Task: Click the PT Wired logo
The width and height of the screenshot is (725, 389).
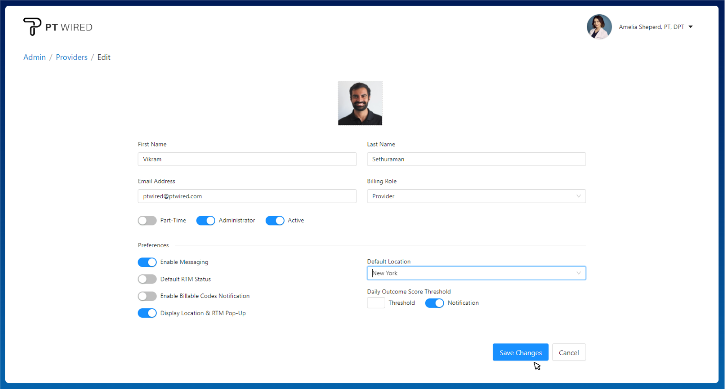Action: [58, 27]
